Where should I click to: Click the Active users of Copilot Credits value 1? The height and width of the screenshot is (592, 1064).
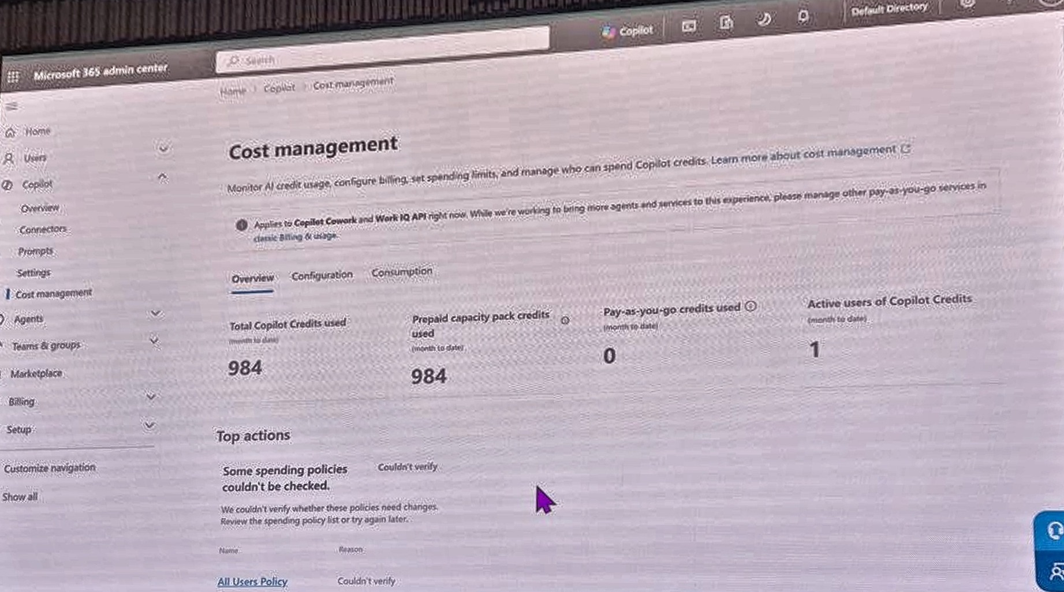815,350
